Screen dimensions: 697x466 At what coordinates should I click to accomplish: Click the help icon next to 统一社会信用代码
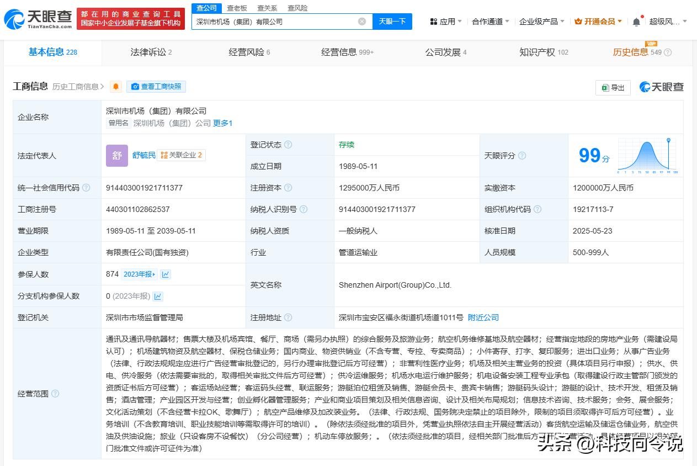(x=86, y=188)
